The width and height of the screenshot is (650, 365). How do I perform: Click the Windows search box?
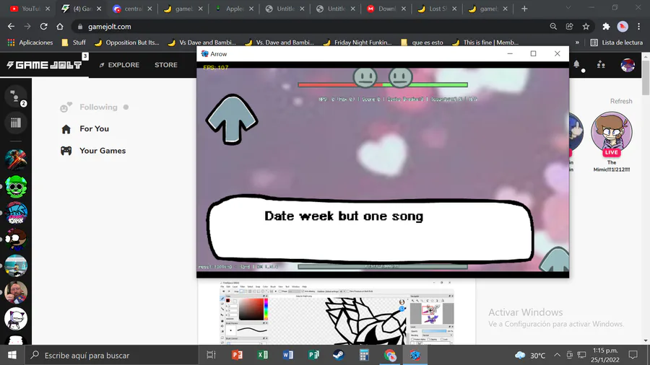coord(112,355)
